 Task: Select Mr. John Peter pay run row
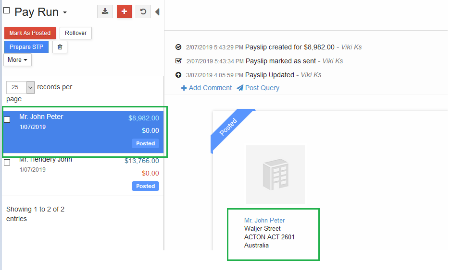tap(83, 132)
